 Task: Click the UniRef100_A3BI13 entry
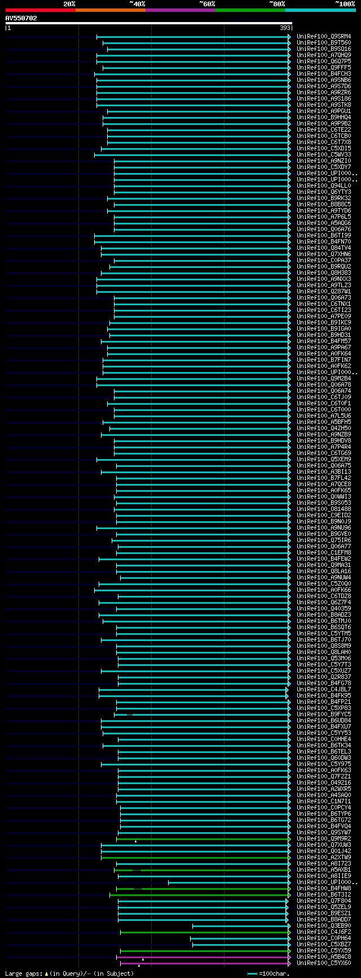[324, 472]
